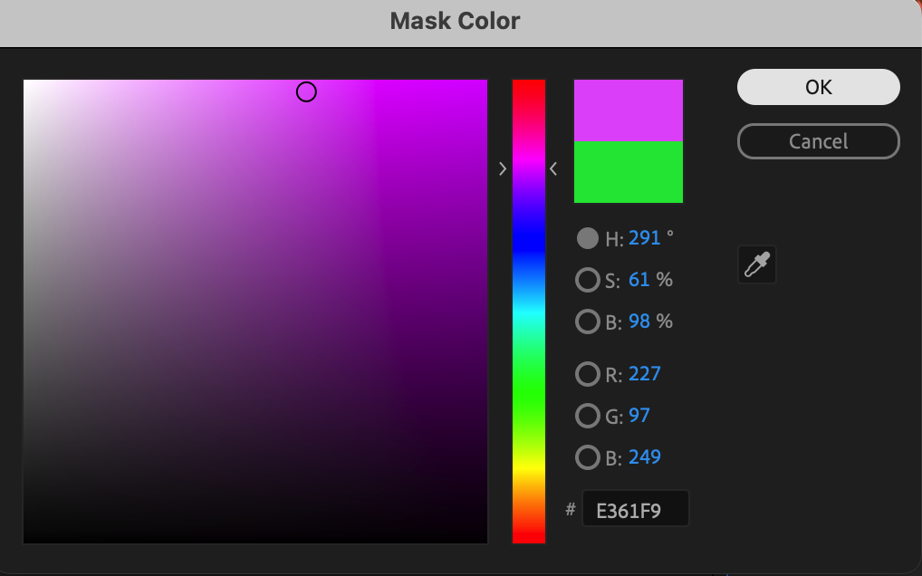Click the left hue slider arrow
Viewport: 922px width, 576px height.
point(503,169)
